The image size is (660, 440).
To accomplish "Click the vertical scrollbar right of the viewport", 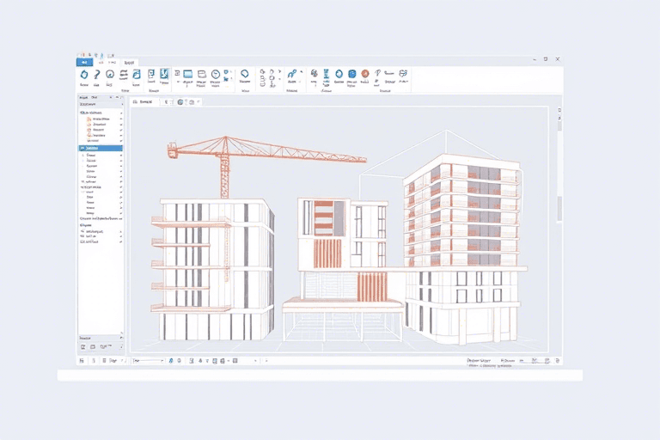I will (x=559, y=206).
